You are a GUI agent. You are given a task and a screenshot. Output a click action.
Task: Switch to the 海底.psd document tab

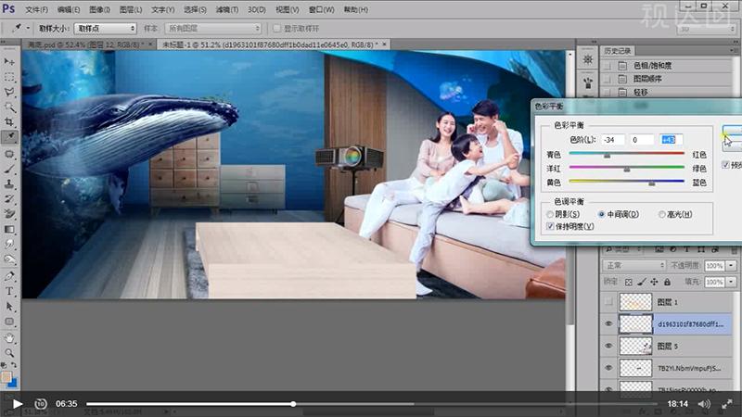(x=84, y=44)
